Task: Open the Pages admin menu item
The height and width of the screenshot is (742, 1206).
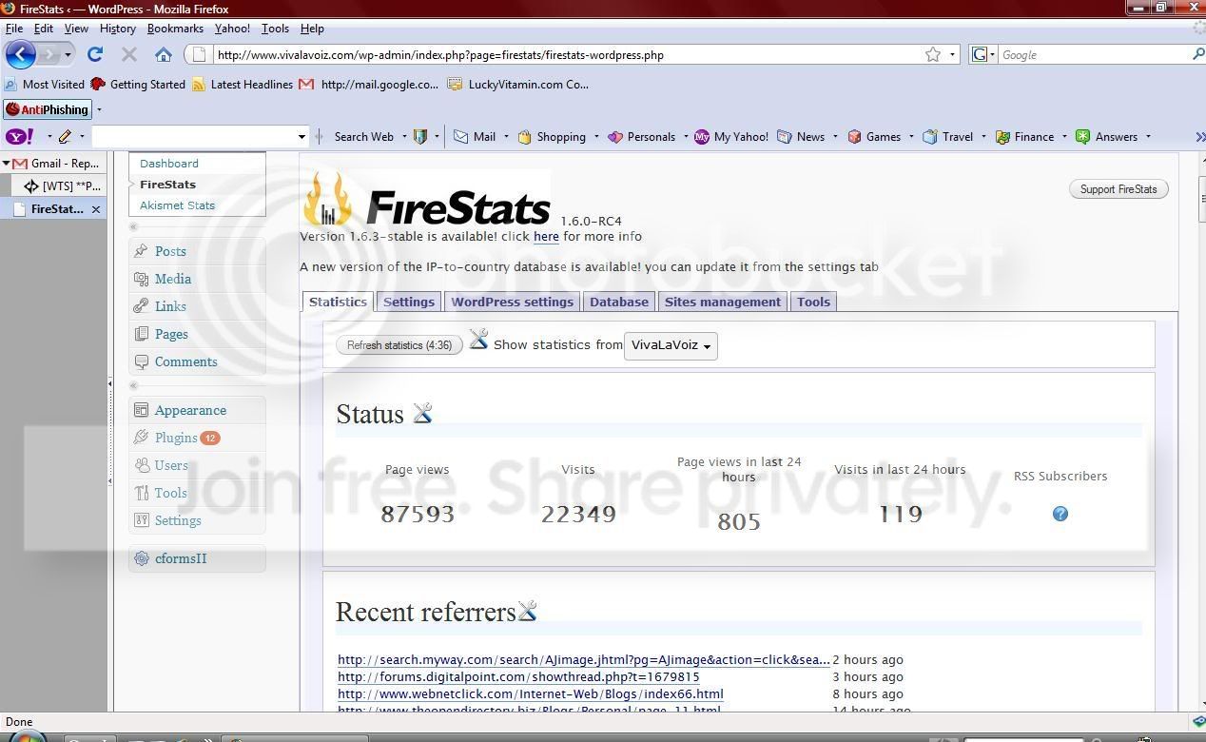Action: point(171,334)
